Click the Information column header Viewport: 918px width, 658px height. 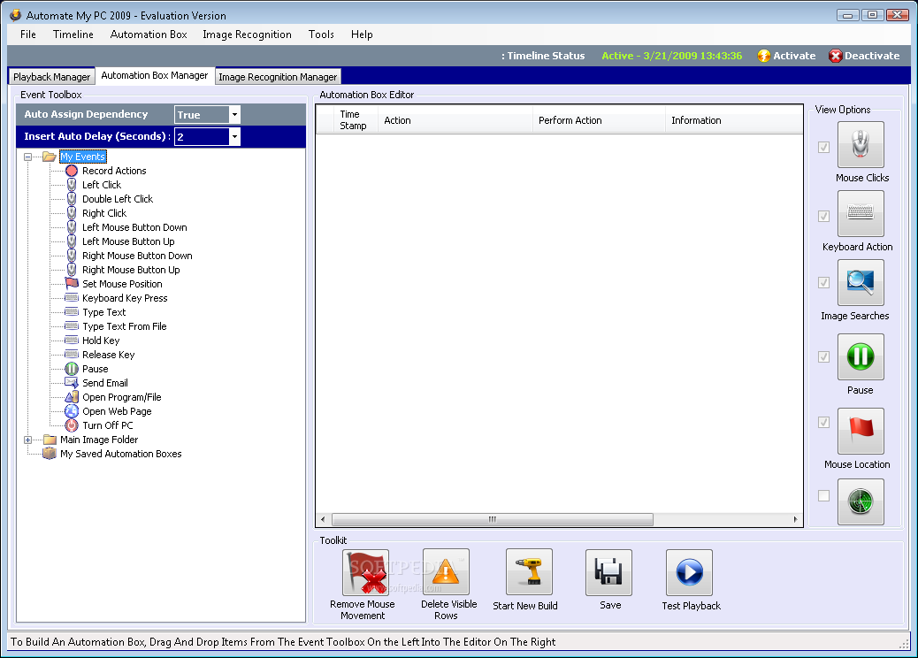coord(733,120)
